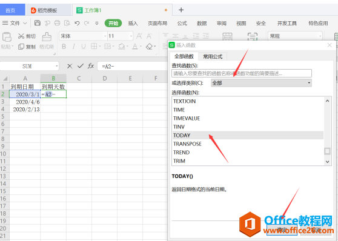
Task: Click the Select All corner triangle
Action: [x=5, y=79]
